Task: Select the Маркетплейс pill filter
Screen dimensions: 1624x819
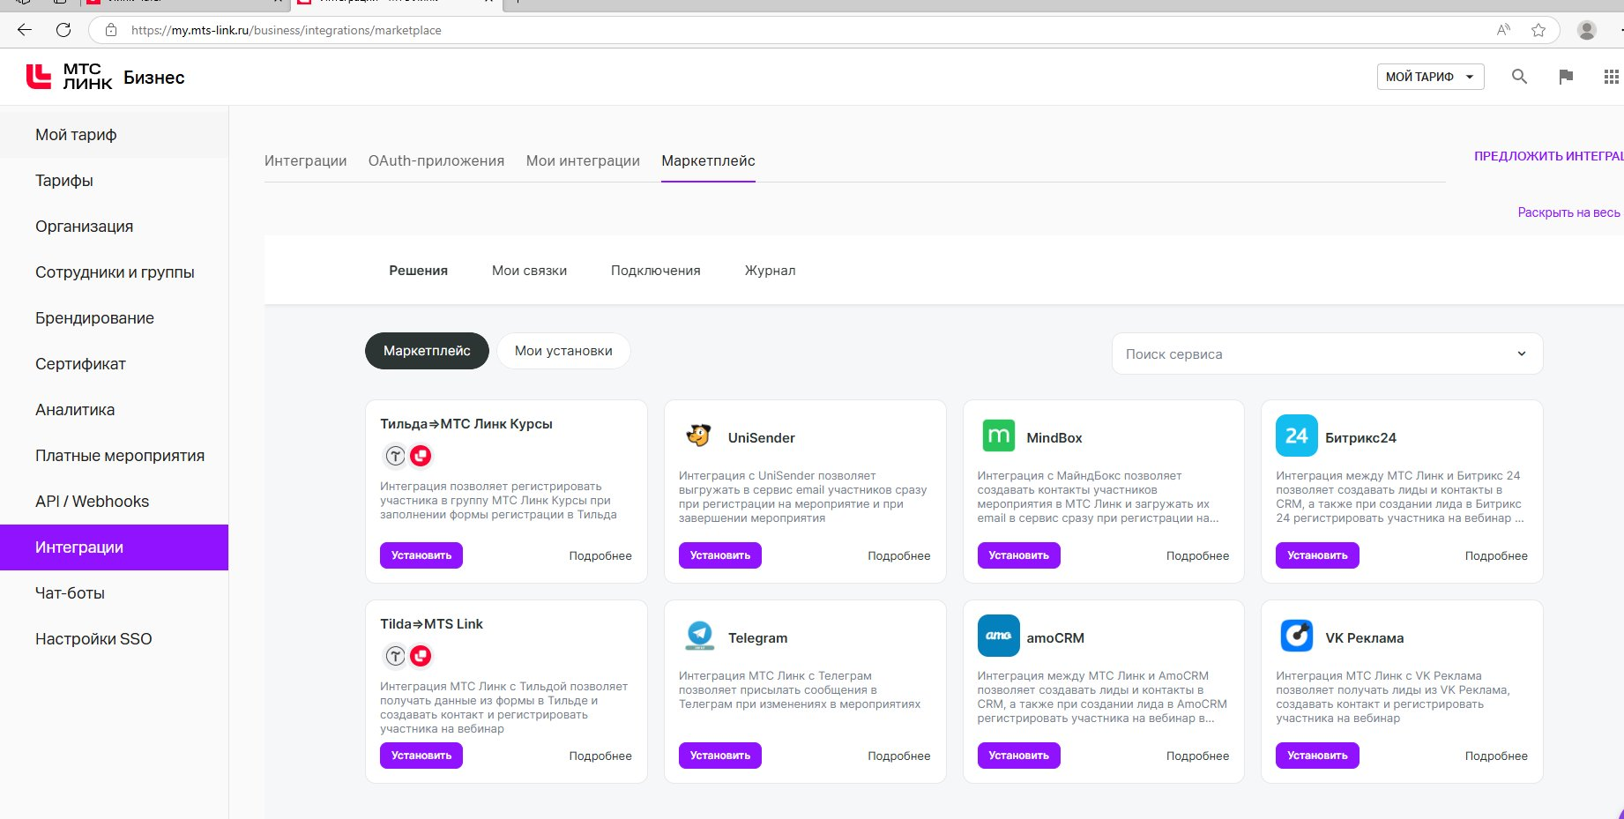Action: point(427,351)
